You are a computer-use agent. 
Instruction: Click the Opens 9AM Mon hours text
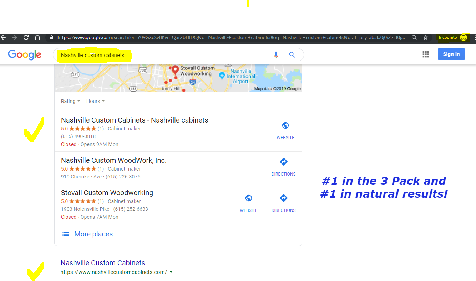pyautogui.click(x=100, y=144)
